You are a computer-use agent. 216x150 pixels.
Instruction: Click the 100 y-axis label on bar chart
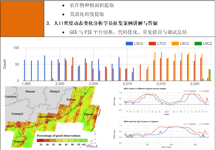pyautogui.click(x=16, y=48)
